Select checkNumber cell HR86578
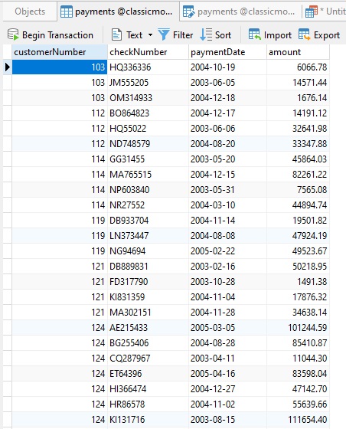This screenshot has height=429, width=346. point(148,404)
